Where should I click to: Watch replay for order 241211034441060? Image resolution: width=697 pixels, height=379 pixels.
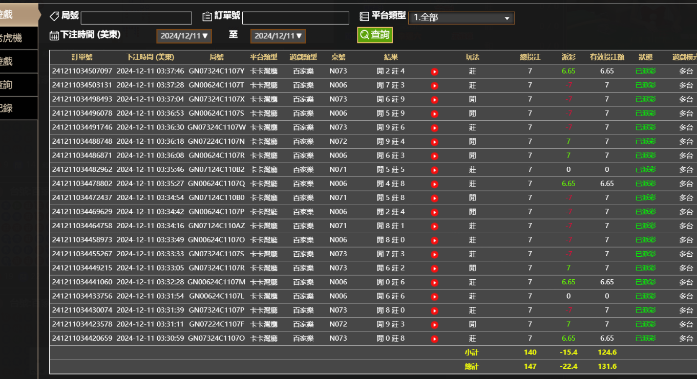tap(434, 282)
